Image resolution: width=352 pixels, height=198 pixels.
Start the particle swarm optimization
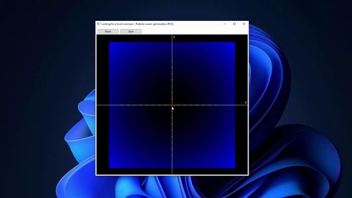pyautogui.click(x=131, y=31)
